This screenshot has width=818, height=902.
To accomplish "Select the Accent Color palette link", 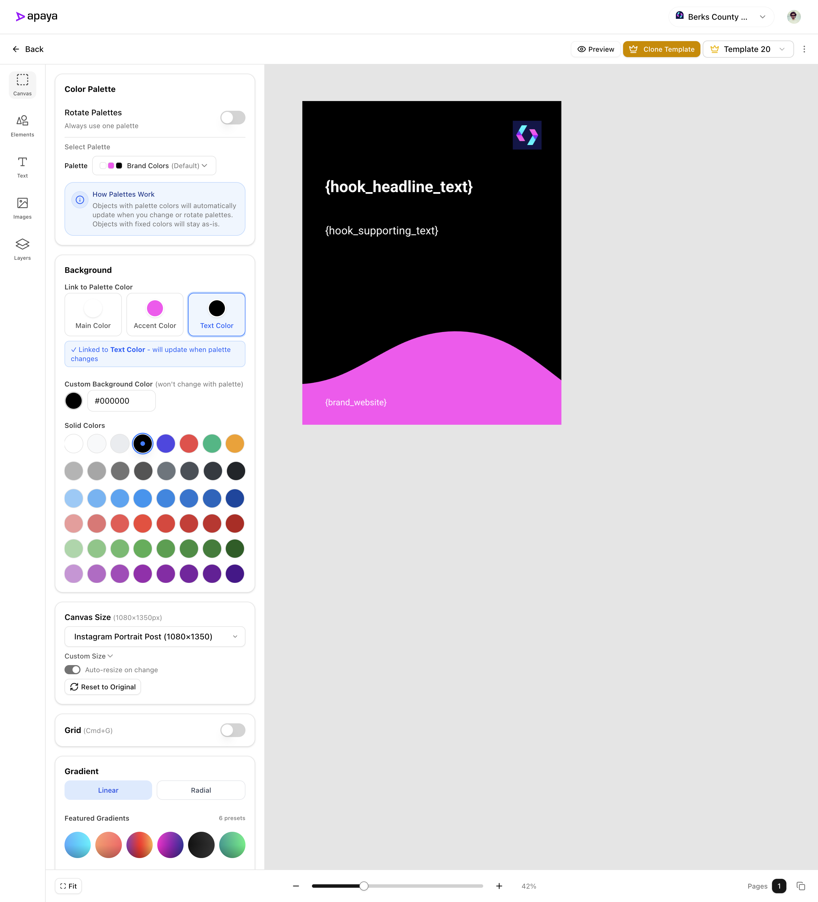I will coord(155,314).
